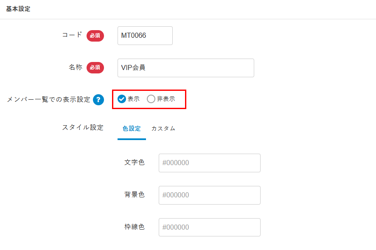Screen dimensions: 376x250
Task: Click the help question mark icon
Action: tap(98, 100)
